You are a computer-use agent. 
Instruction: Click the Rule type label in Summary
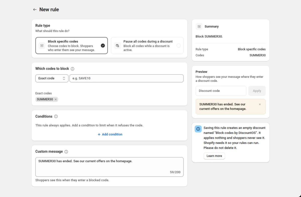point(202,49)
